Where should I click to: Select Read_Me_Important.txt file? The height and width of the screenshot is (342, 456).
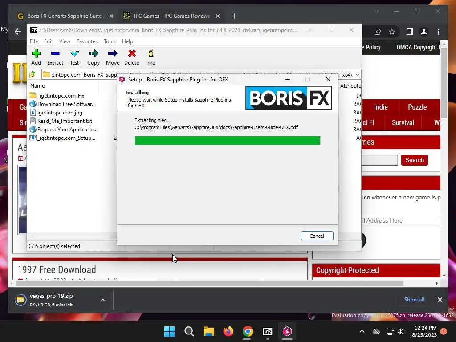[61, 121]
